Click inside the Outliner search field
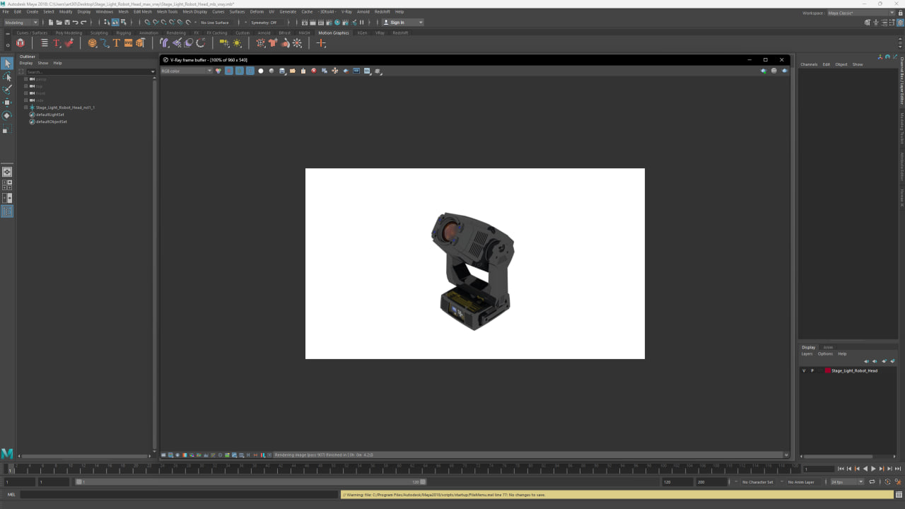 [x=87, y=71]
